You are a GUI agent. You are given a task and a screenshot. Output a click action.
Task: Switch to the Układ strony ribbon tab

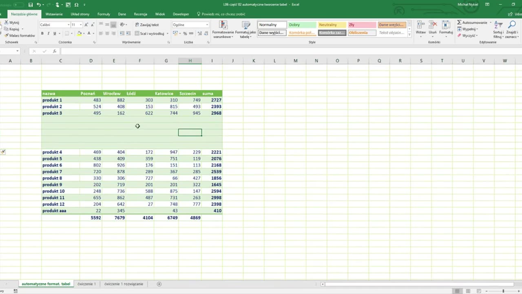pyautogui.click(x=80, y=14)
